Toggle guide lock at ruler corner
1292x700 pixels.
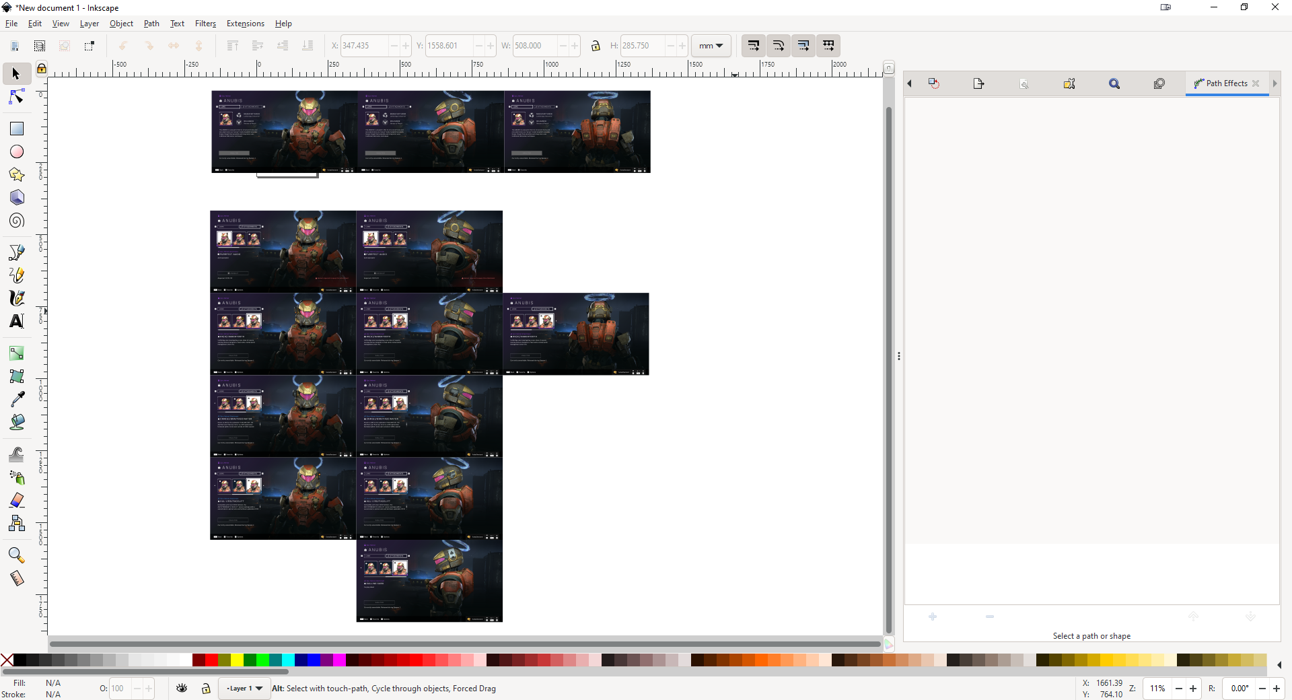click(x=42, y=68)
